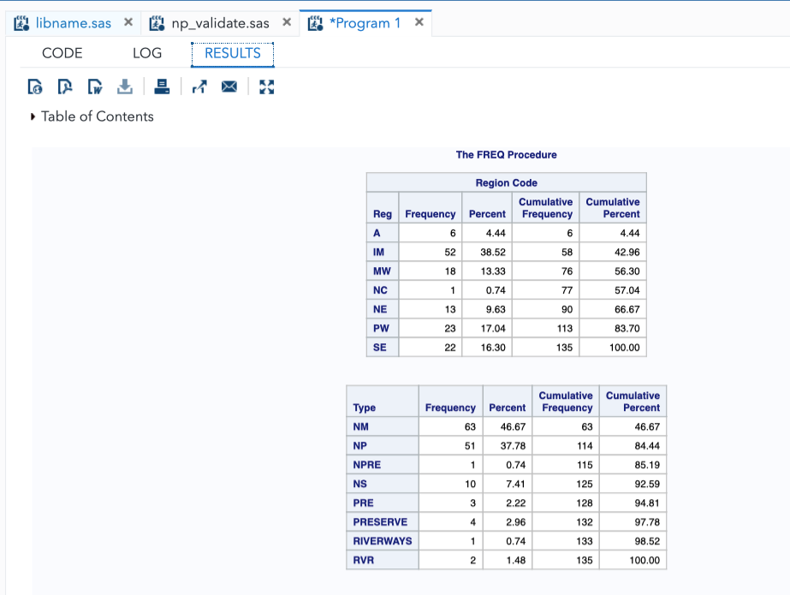This screenshot has width=790, height=595.
Task: Close the np_validate.sas tab
Action: [x=287, y=22]
